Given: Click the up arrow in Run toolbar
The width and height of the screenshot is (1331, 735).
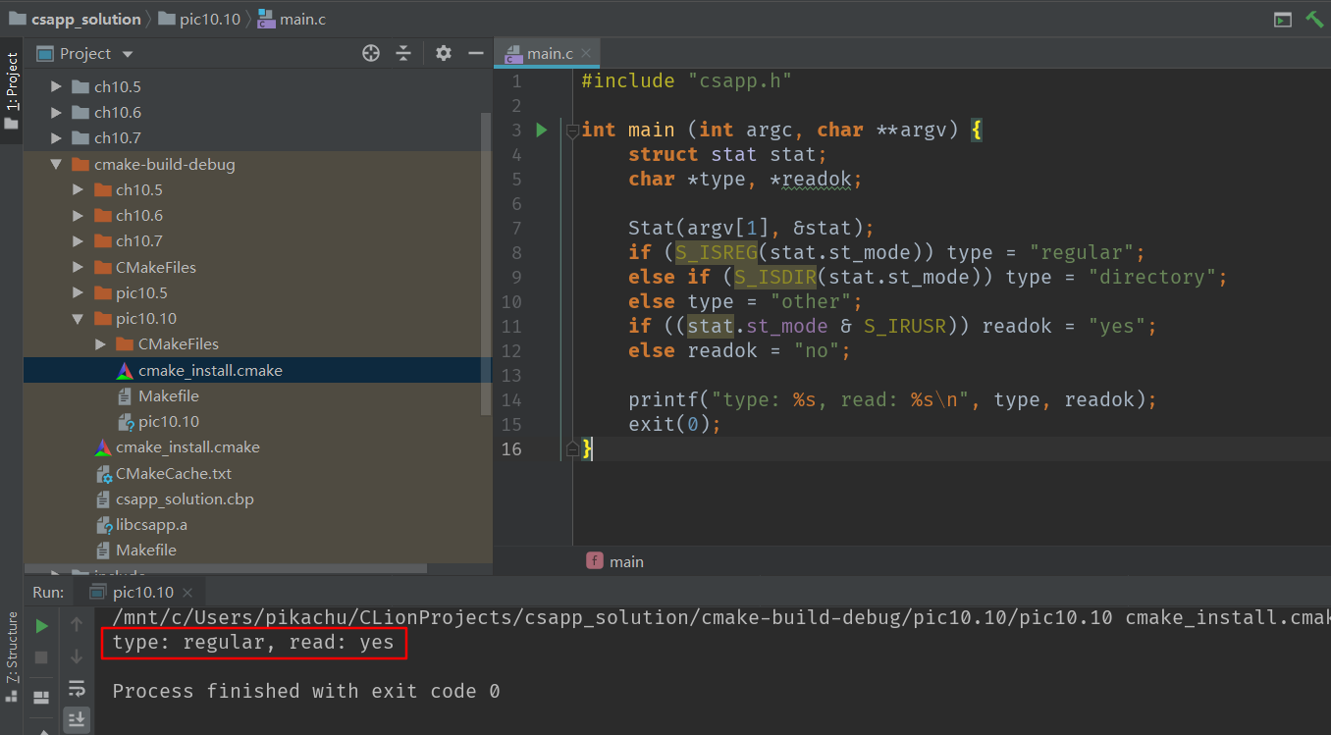Looking at the screenshot, I should point(77,625).
